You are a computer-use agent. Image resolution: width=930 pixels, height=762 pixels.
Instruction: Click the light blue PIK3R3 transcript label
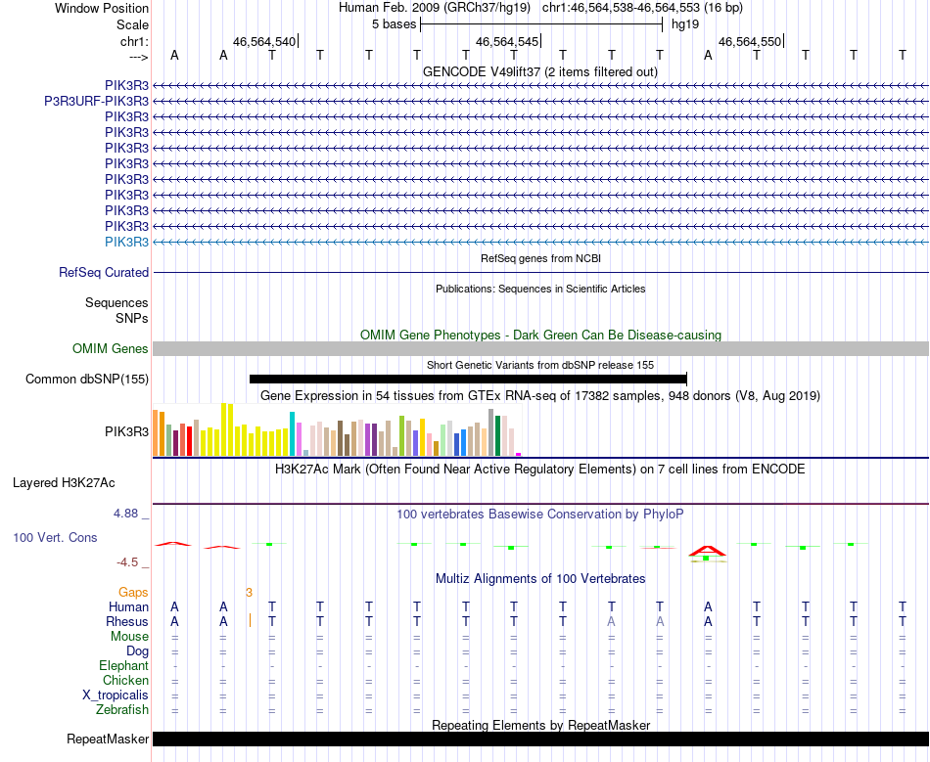[127, 242]
